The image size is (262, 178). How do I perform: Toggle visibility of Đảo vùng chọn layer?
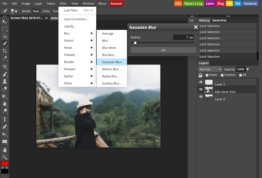pyautogui.click(x=201, y=89)
